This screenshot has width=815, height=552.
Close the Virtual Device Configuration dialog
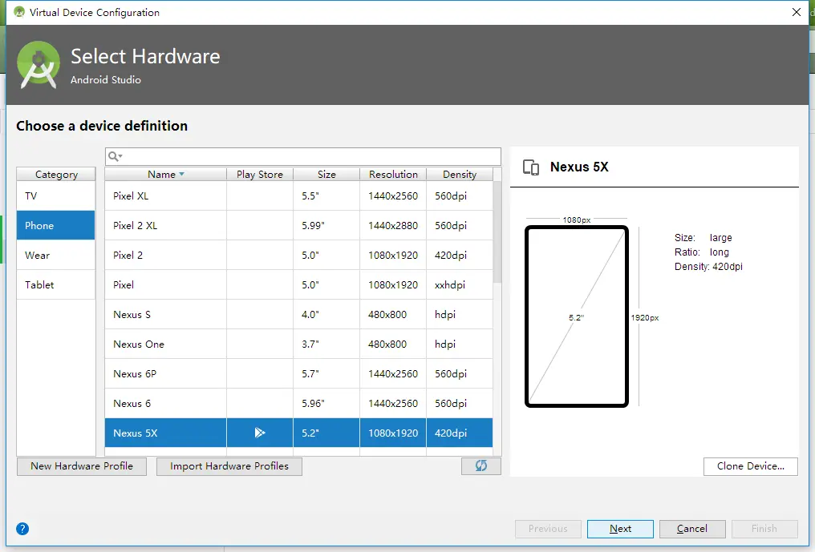[x=796, y=12]
